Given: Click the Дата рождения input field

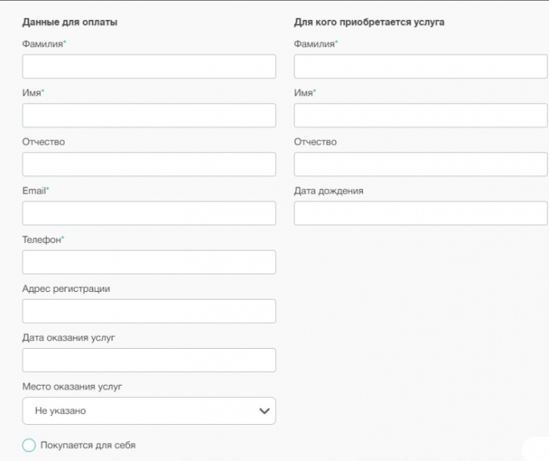Looking at the screenshot, I should [420, 214].
